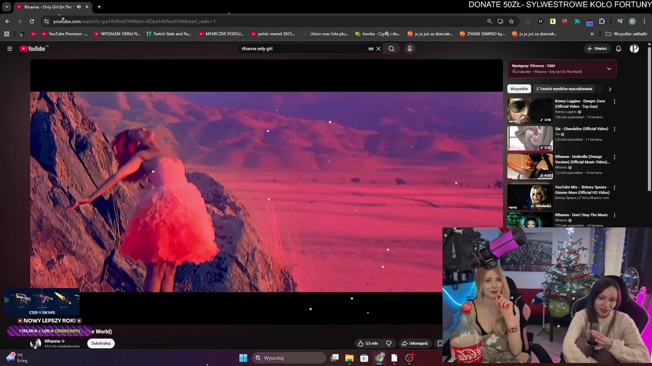The width and height of the screenshot is (652, 366).
Task: Start voice search with the microphone icon
Action: pyautogui.click(x=410, y=49)
